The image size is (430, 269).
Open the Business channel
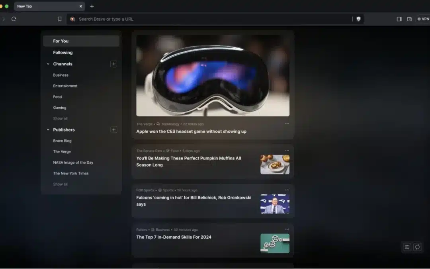[61, 75]
